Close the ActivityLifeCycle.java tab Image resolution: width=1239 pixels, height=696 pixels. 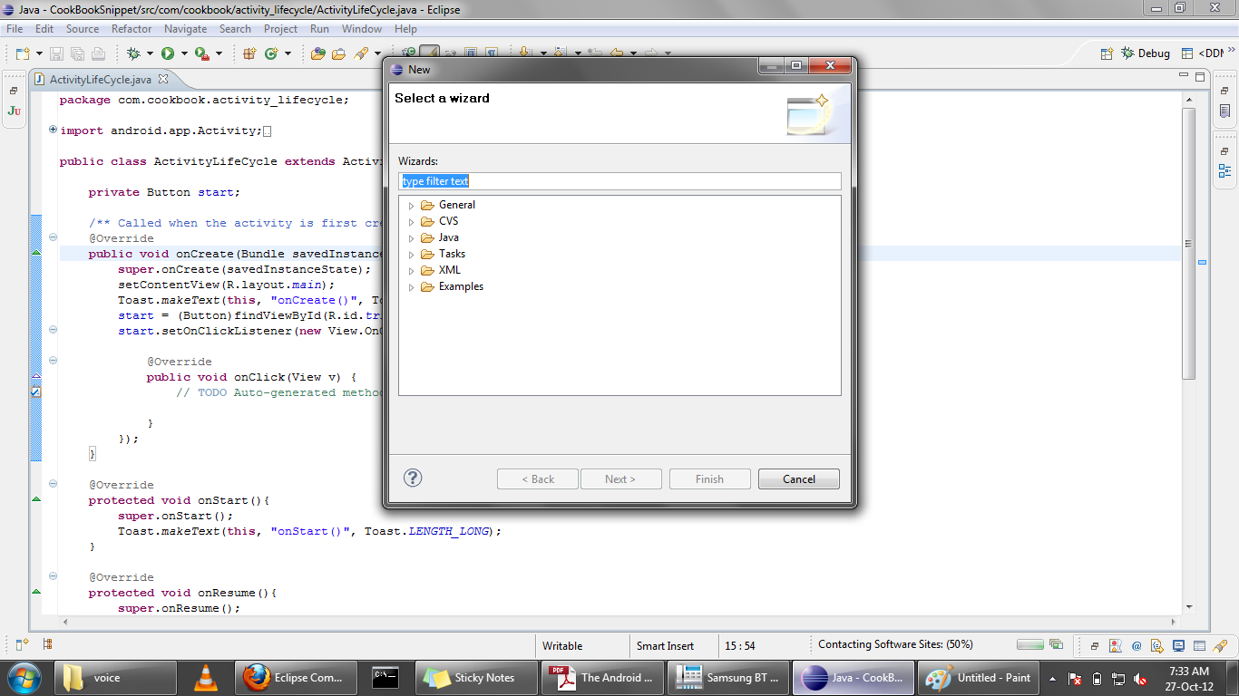click(163, 80)
